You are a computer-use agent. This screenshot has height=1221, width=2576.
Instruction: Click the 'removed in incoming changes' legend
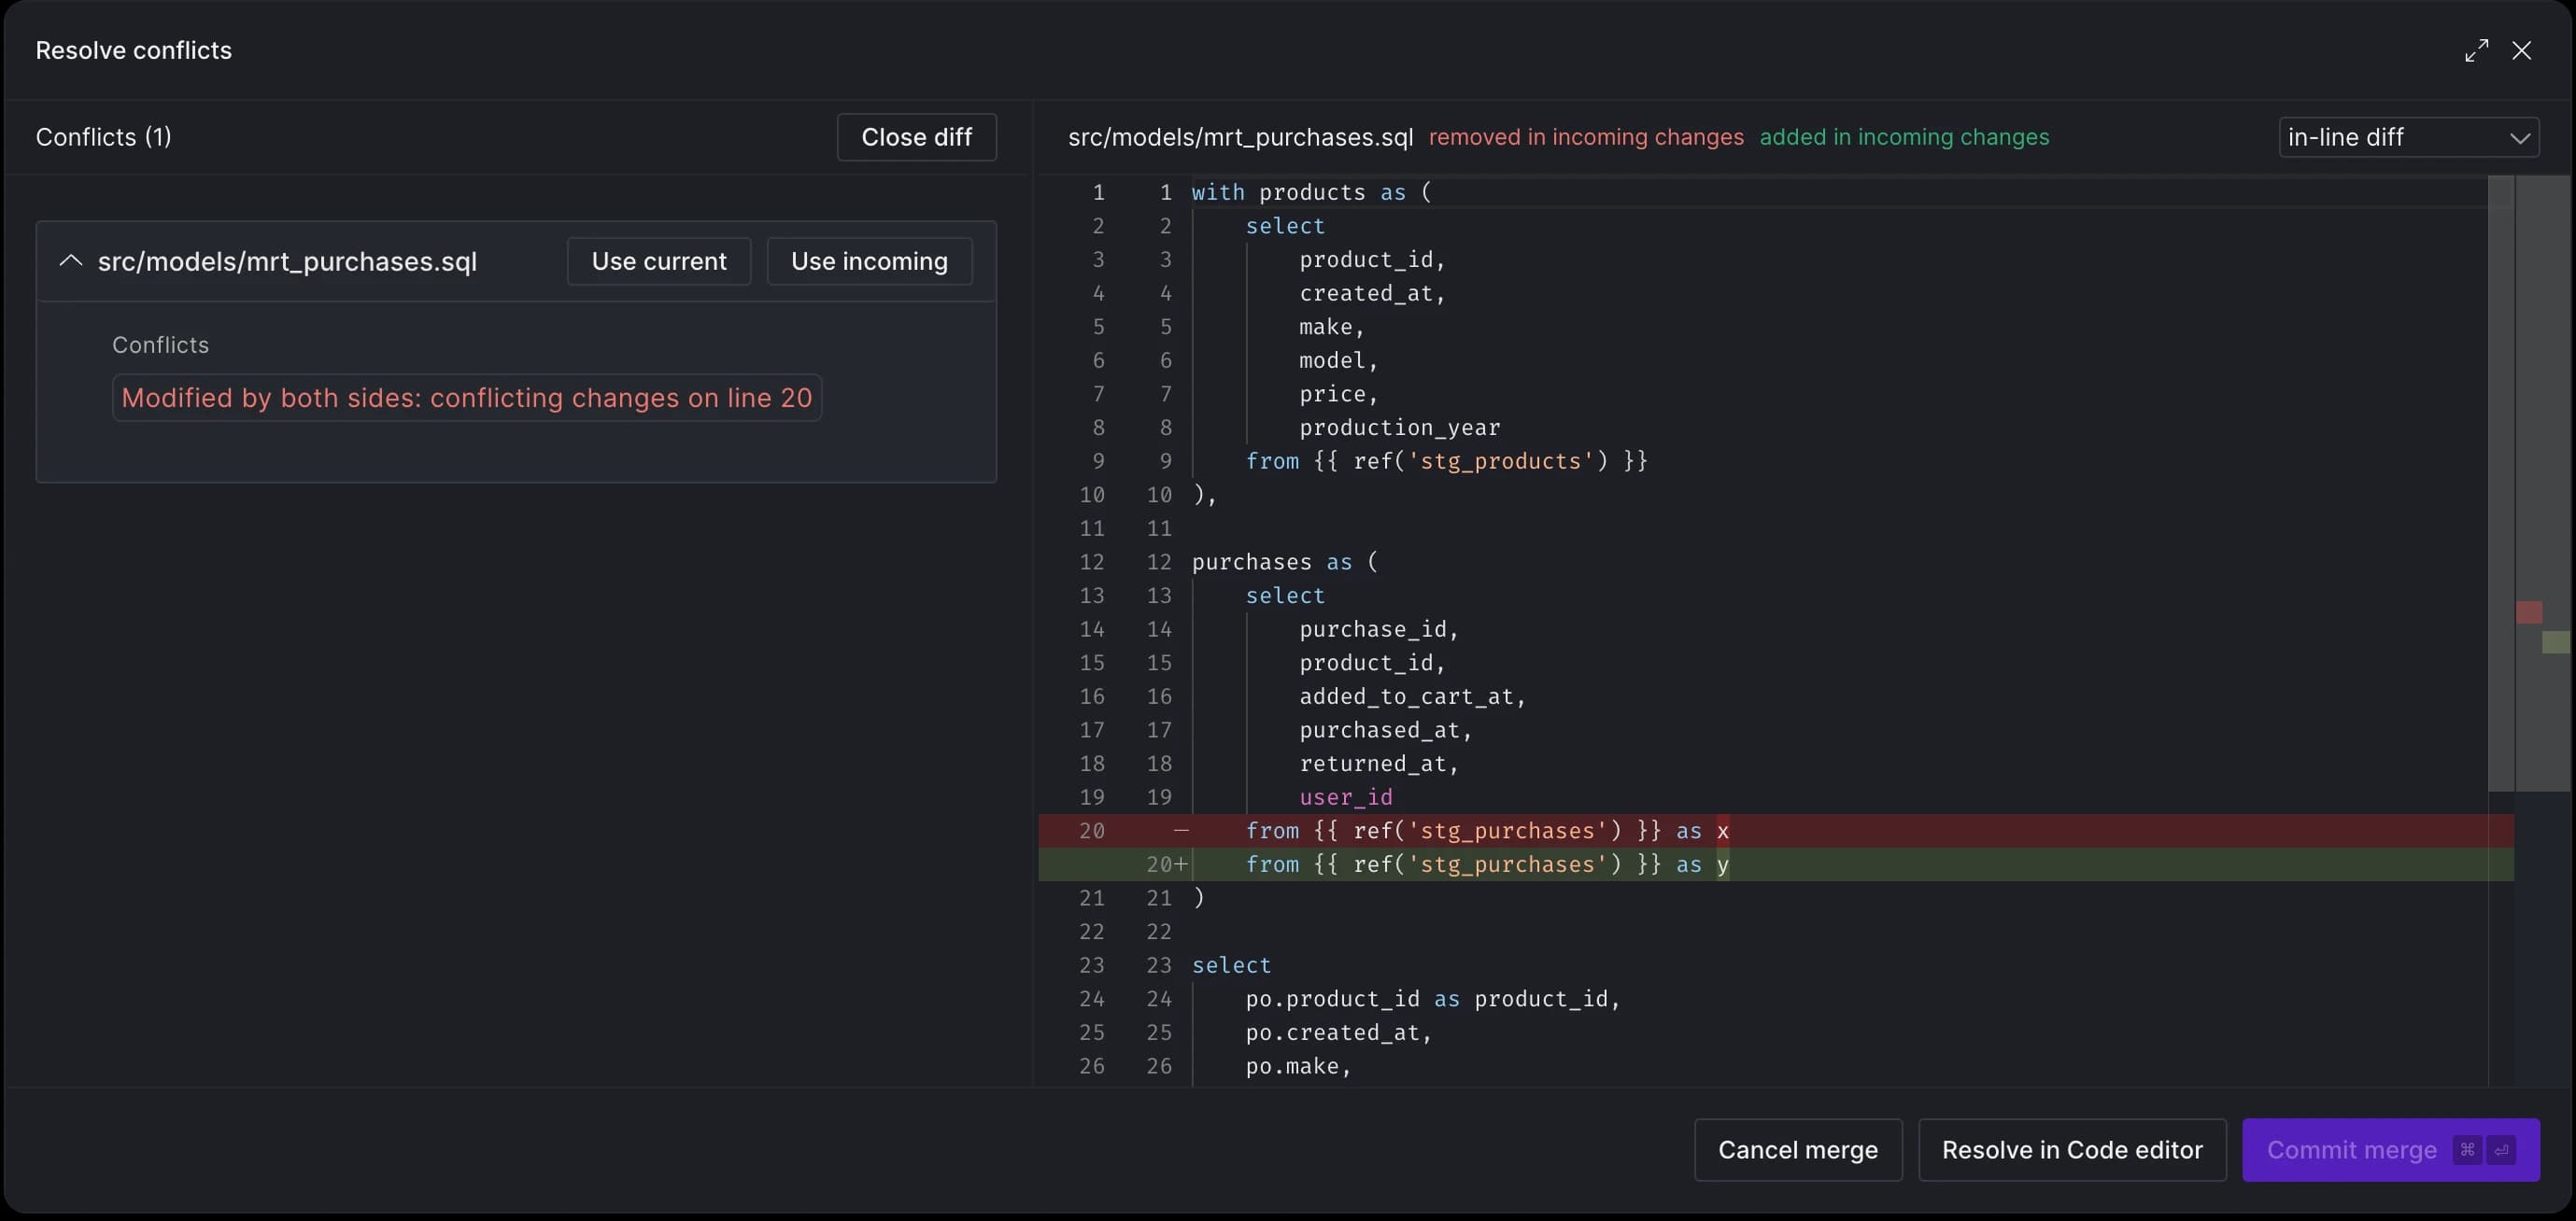[x=1585, y=137]
